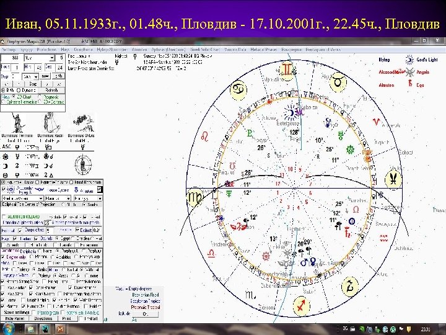446x335 pixels.
Task: Toggle the Horoscope checkbox near Print
Action: click(81, 319)
